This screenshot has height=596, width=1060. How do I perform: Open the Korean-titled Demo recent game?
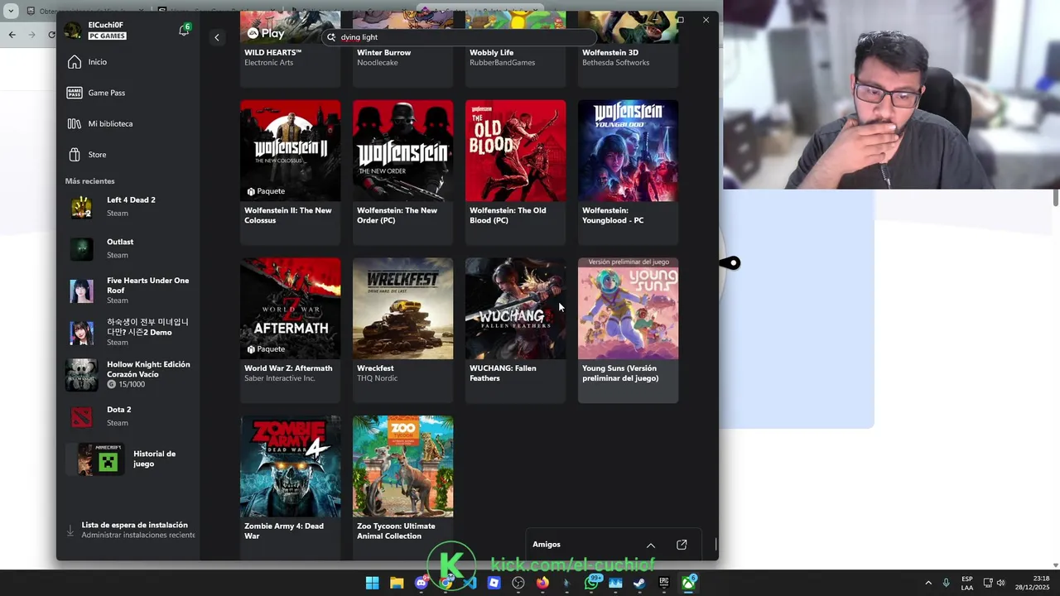click(128, 332)
